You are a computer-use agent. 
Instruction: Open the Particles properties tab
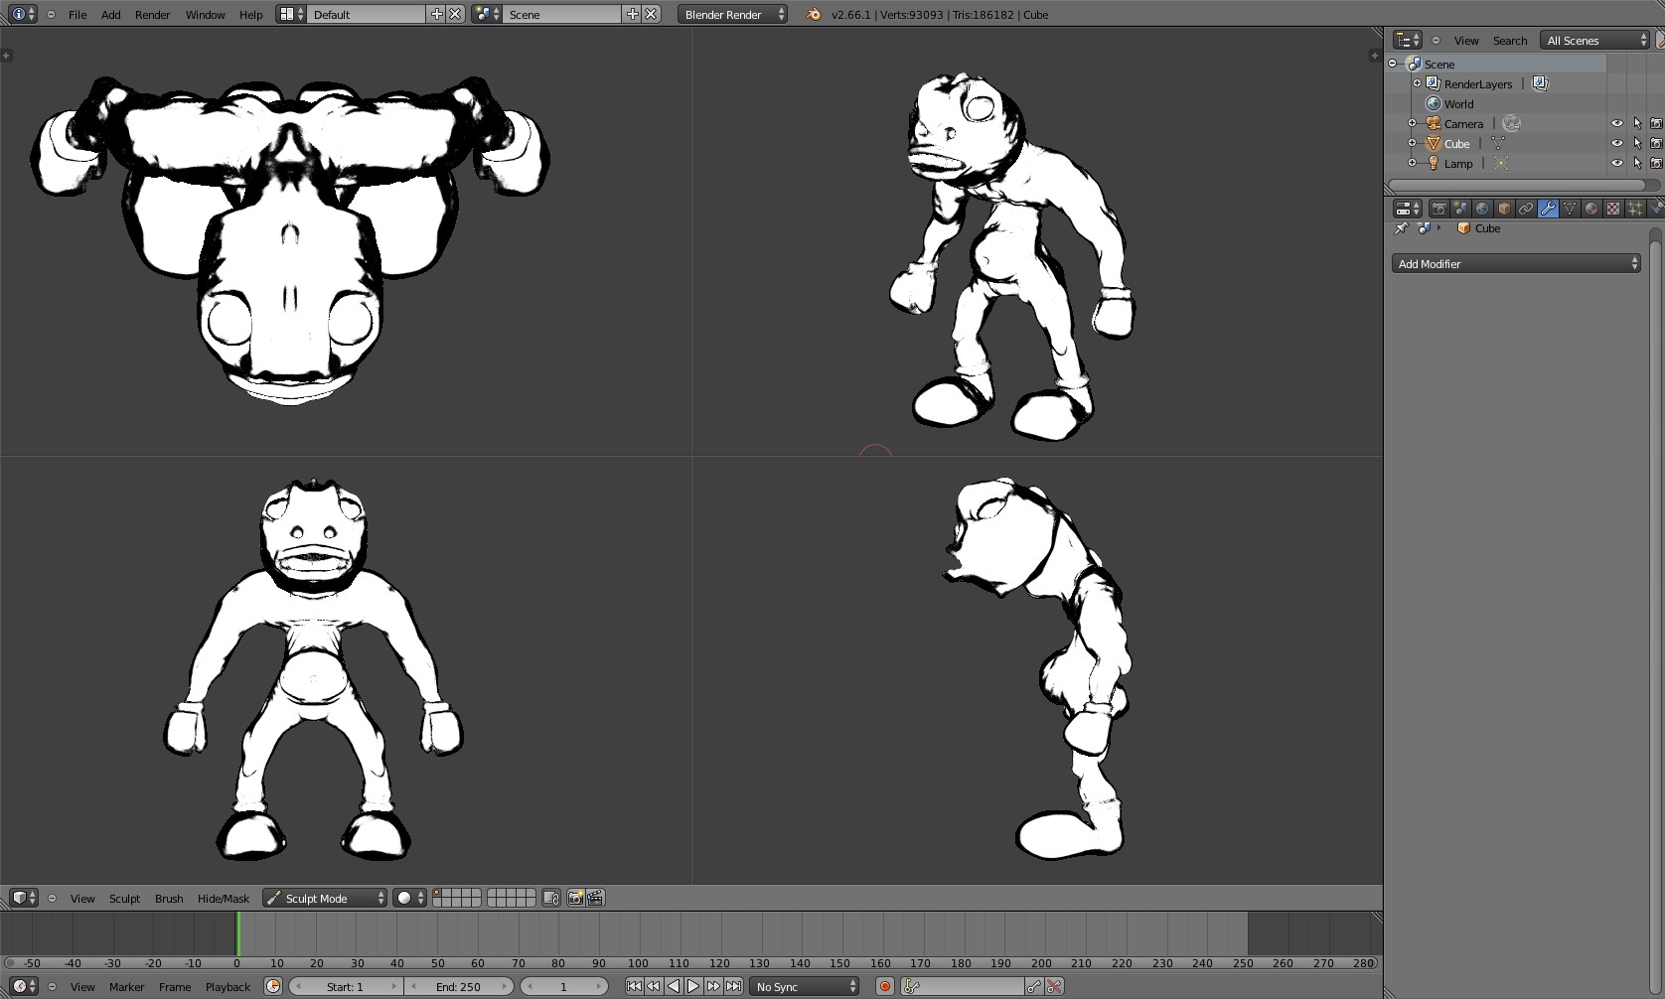pos(1635,209)
